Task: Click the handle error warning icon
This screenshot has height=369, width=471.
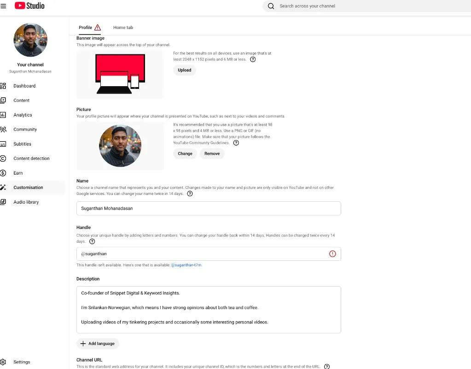Action: [x=332, y=254]
